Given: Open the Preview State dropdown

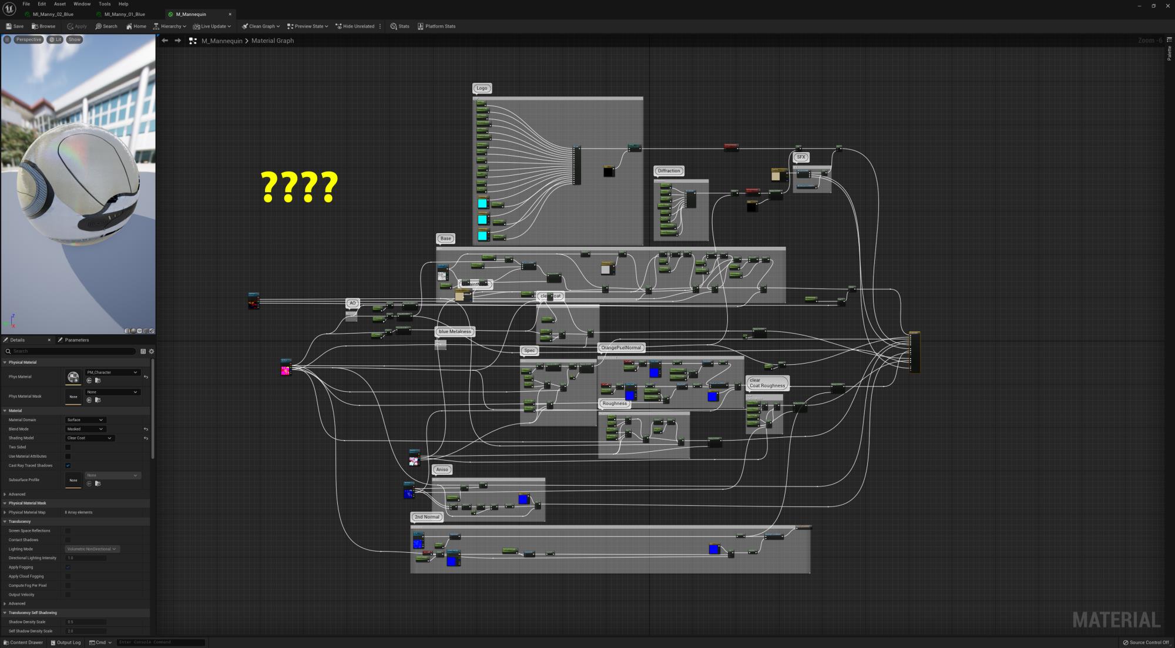Looking at the screenshot, I should click(308, 26).
